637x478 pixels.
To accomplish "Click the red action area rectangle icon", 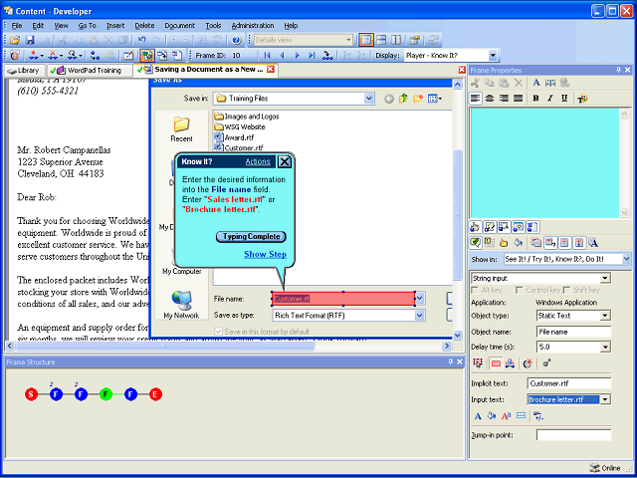I will coord(496,363).
